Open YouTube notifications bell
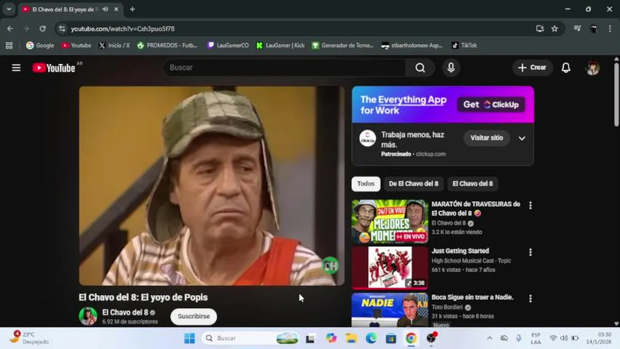This screenshot has height=349, width=620. 566,68
